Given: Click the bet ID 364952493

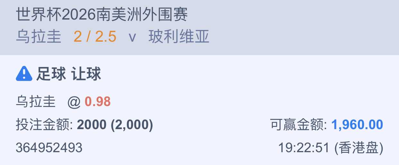Looking at the screenshot, I should tap(49, 148).
